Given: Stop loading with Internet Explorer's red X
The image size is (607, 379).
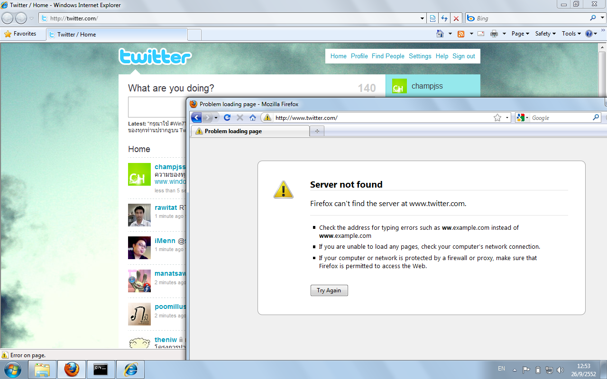Looking at the screenshot, I should (456, 18).
